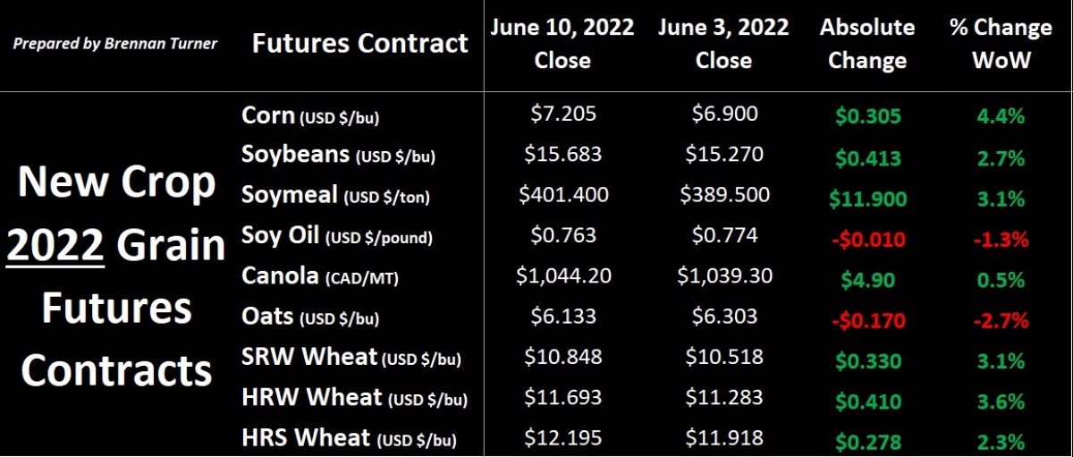Select the June 10, 2022 Close header
1073x457 pixels.
(x=562, y=44)
